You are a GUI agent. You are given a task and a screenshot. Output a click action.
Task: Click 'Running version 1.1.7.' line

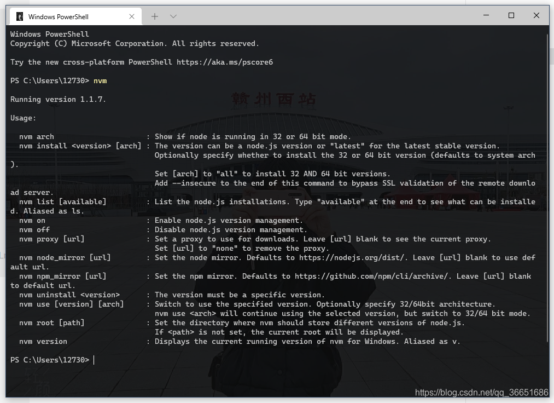[x=58, y=100]
